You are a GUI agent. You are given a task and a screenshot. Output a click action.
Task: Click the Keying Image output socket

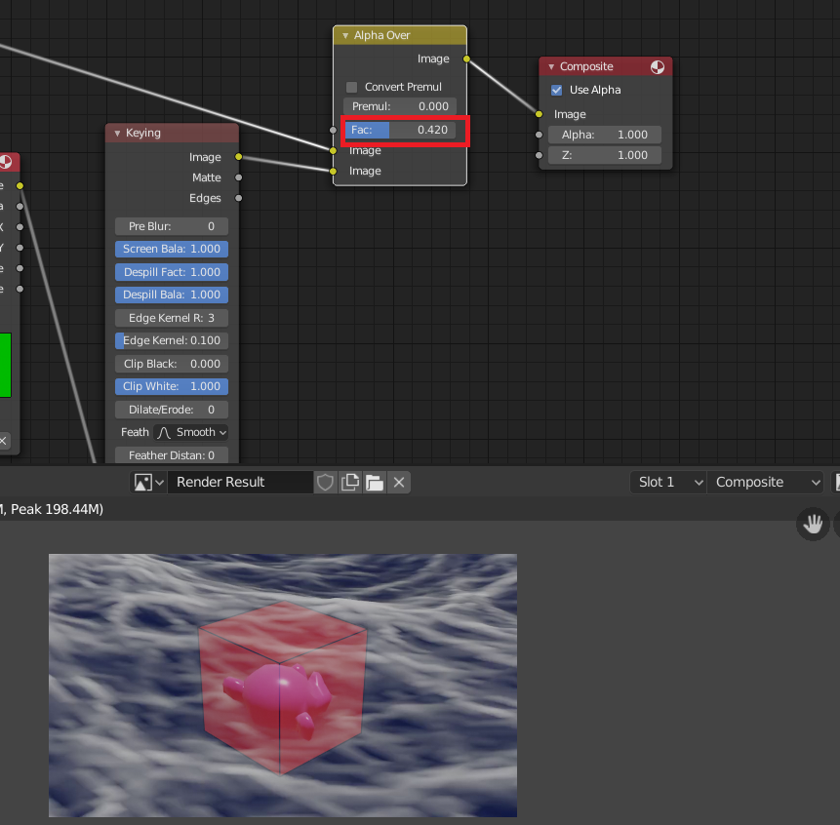pyautogui.click(x=238, y=157)
